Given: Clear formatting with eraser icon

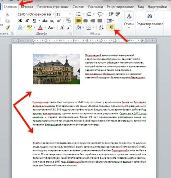Looking at the screenshot, I should point(68,21).
